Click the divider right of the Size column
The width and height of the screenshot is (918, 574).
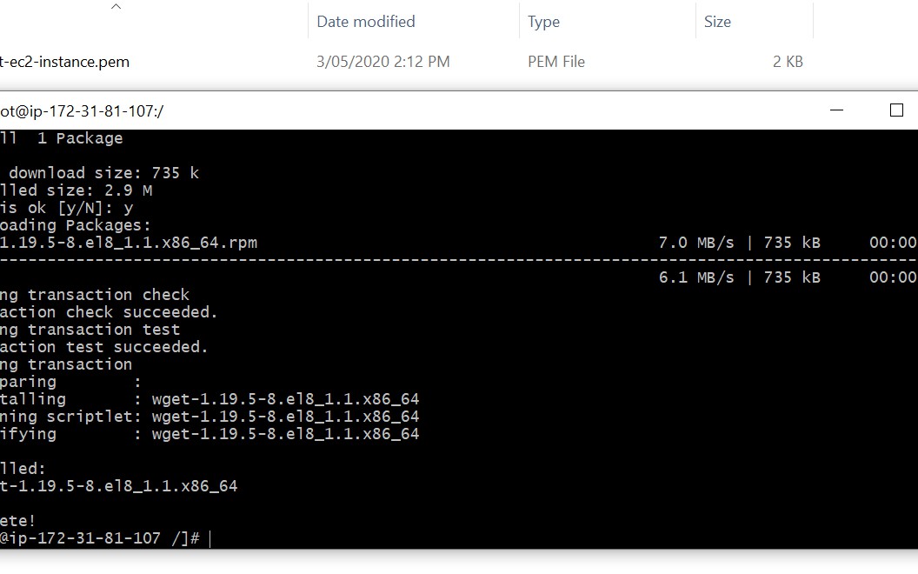point(813,22)
